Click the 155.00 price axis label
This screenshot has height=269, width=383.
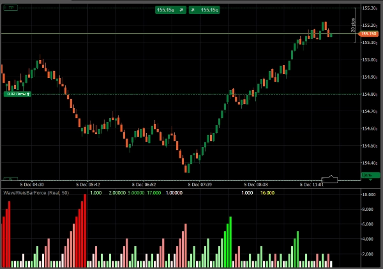pos(368,59)
